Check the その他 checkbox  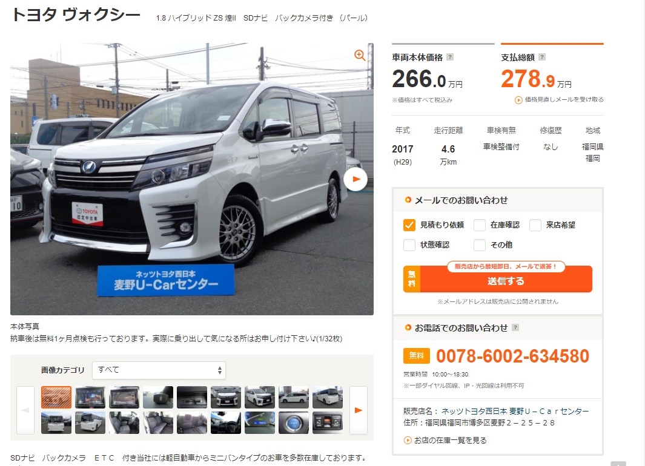(479, 245)
